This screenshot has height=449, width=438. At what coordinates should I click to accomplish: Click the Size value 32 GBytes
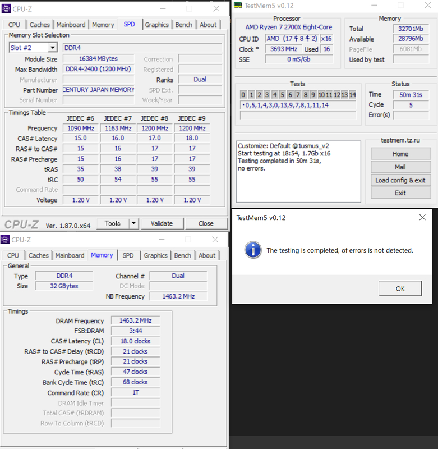click(x=64, y=286)
